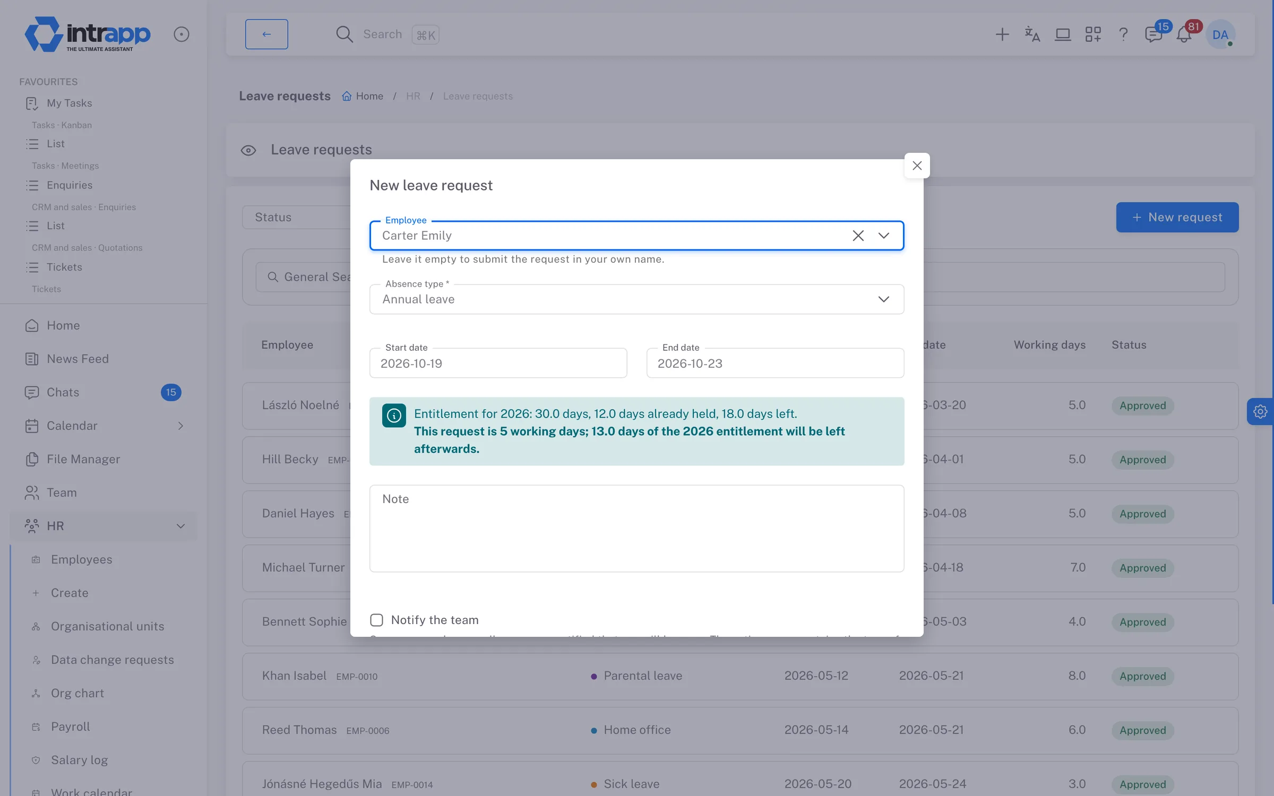The image size is (1274, 796).
Task: Open My Tasks in favourites
Action: pos(69,103)
